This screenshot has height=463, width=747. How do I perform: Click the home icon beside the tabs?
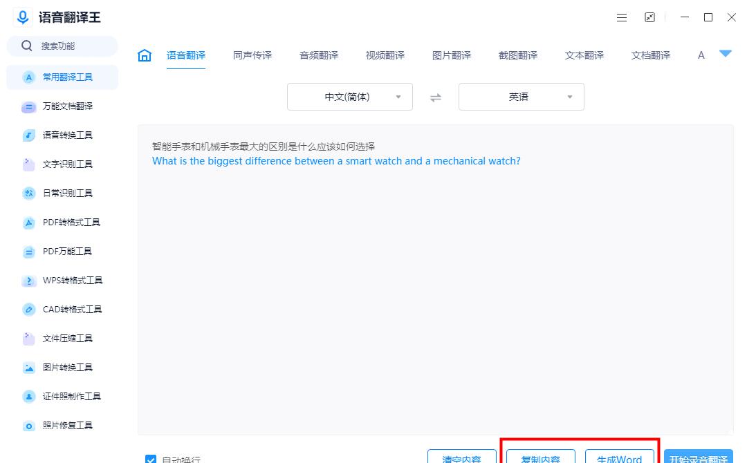tap(144, 55)
